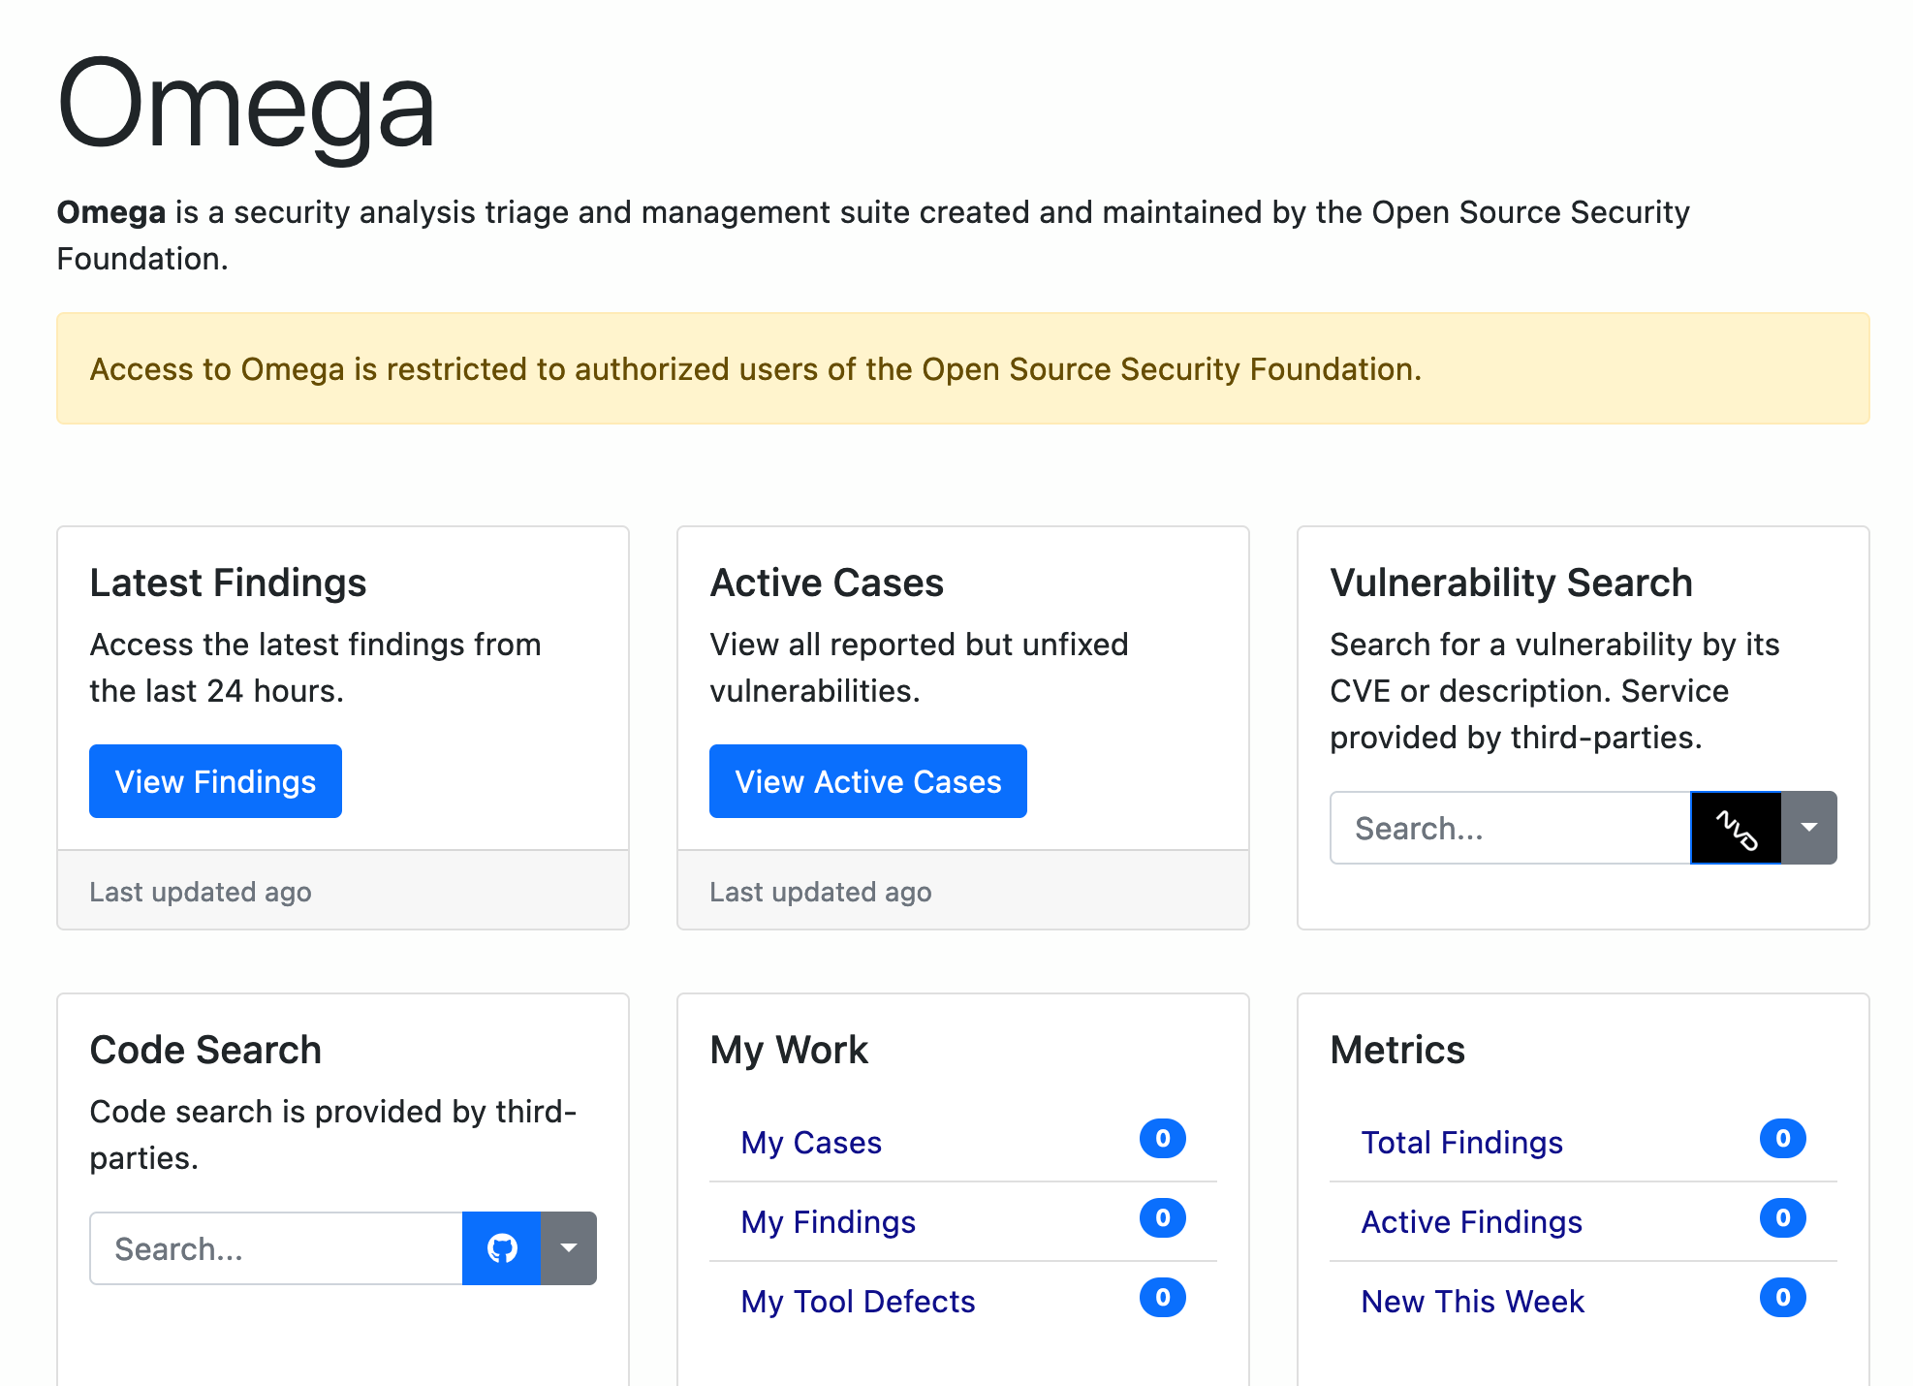
Task: Click the Total Findings count badge
Action: (1782, 1139)
